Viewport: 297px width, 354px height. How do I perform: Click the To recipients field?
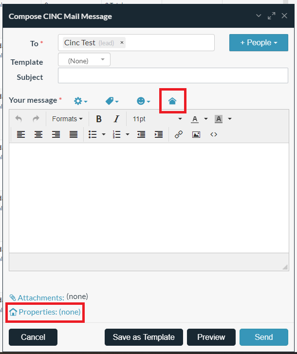[136, 43]
